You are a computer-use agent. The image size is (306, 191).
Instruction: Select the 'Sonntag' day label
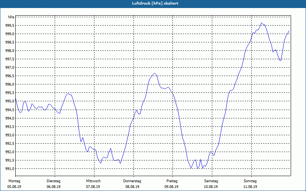250,181
